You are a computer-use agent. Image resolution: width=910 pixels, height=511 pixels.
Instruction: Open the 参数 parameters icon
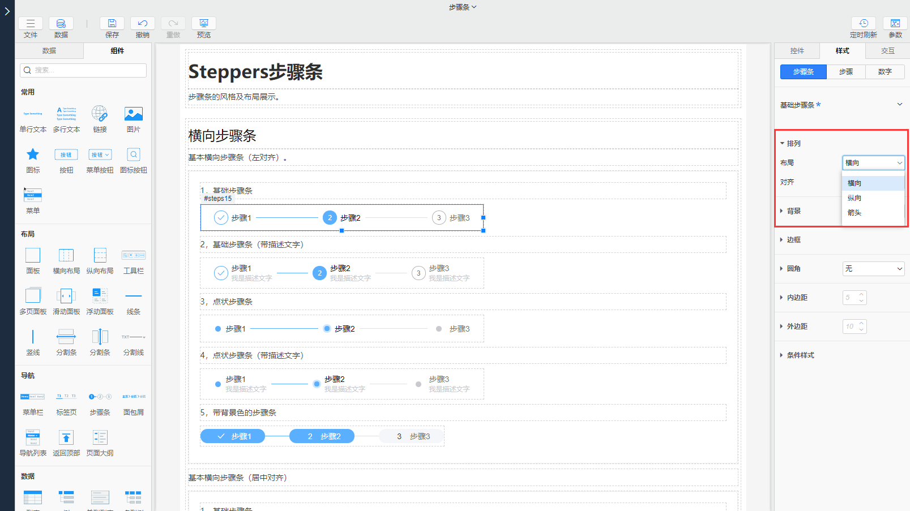click(895, 24)
